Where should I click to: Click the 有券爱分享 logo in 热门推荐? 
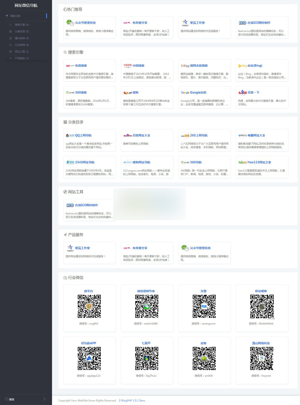pyautogui.click(x=128, y=23)
